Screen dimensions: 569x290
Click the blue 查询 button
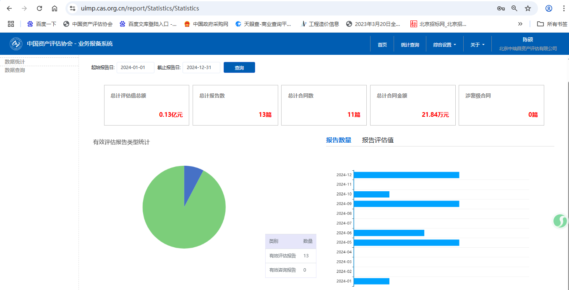coord(239,67)
